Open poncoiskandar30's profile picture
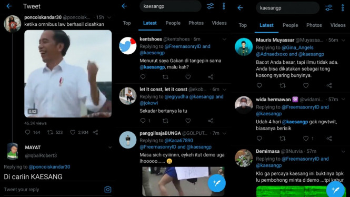 [12, 24]
